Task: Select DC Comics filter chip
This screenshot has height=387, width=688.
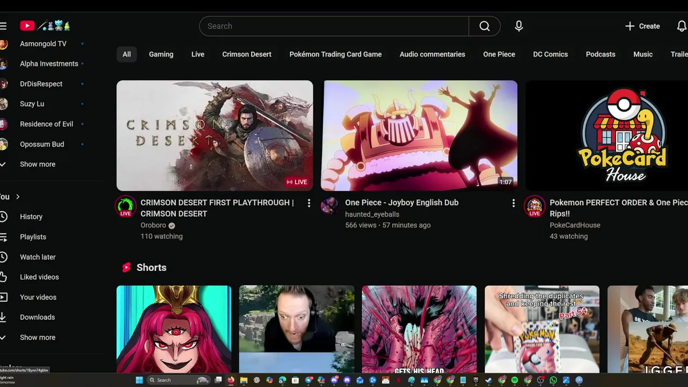Action: 550,54
